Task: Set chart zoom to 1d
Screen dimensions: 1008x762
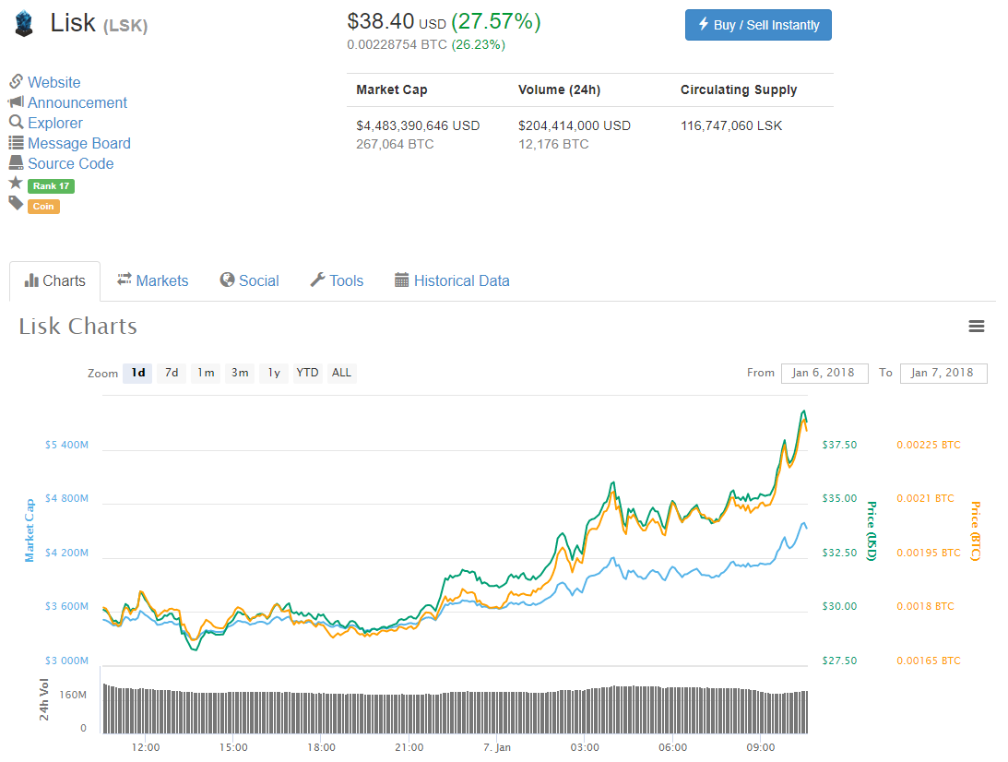Action: click(138, 373)
